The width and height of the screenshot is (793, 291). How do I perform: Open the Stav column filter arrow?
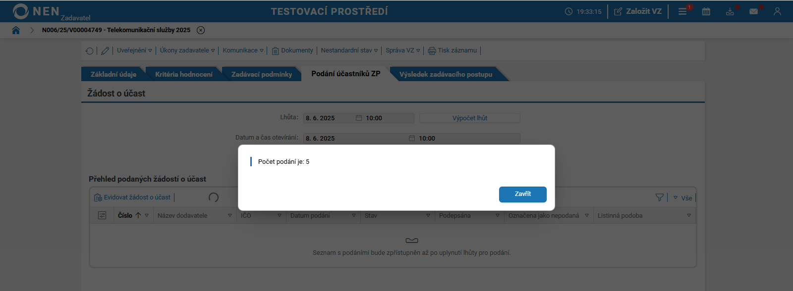428,215
